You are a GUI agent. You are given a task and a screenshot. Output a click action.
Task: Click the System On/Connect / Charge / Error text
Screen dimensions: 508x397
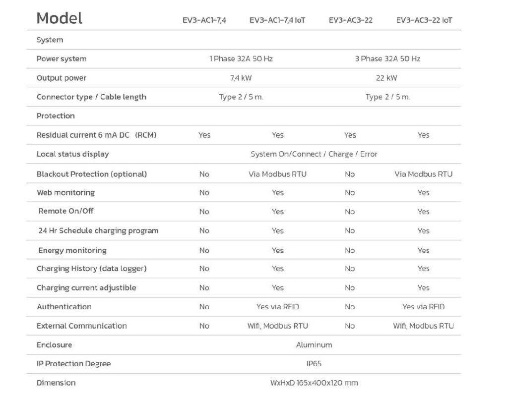click(314, 154)
